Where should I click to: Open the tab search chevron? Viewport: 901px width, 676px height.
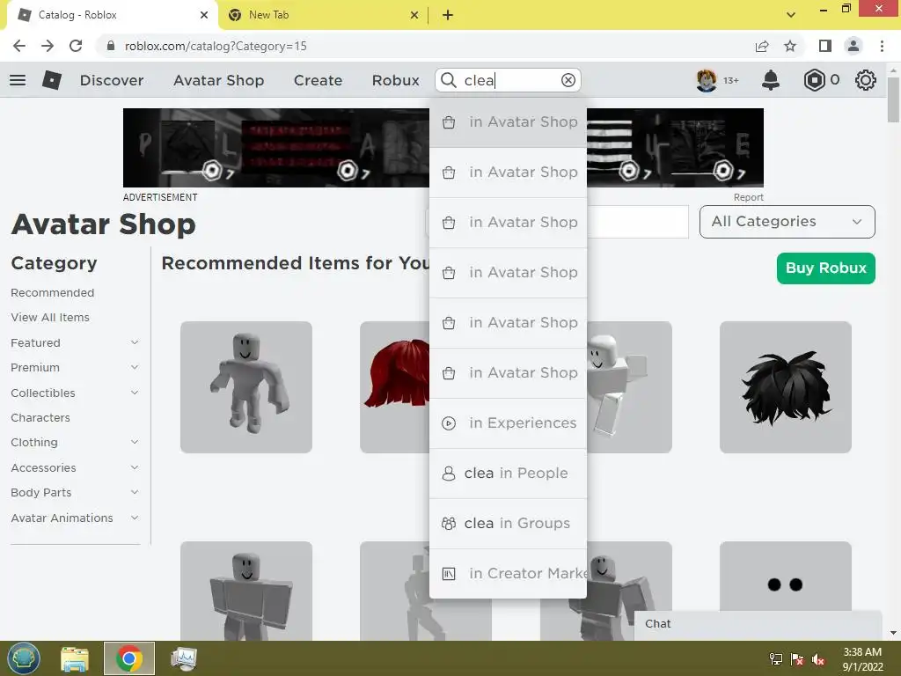tap(791, 15)
